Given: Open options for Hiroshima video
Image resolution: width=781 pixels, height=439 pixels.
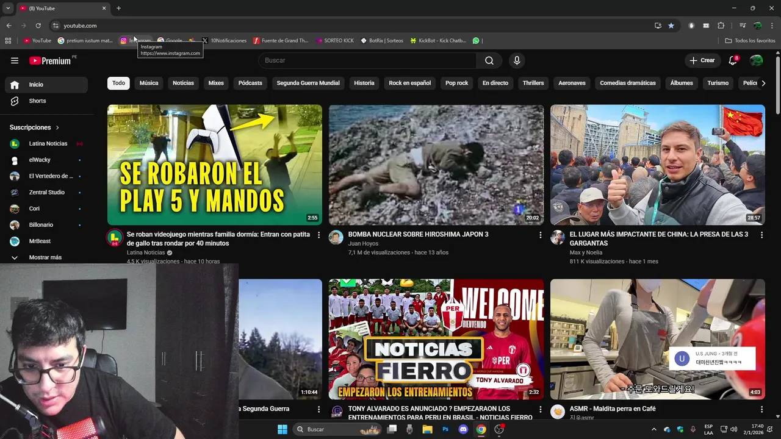Looking at the screenshot, I should coord(540,235).
